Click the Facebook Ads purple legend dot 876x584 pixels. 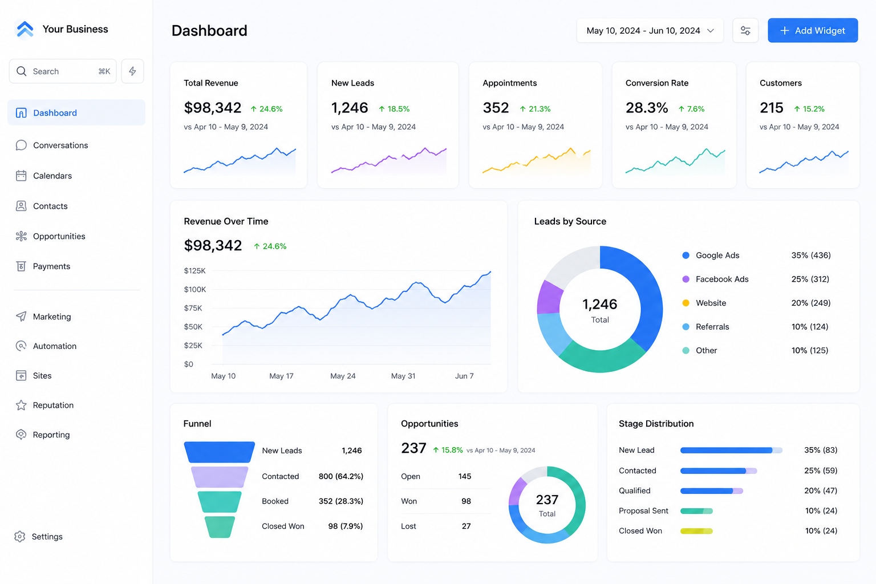(686, 279)
